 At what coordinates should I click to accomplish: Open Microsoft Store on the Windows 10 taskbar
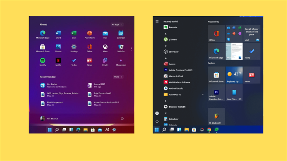point(194,130)
